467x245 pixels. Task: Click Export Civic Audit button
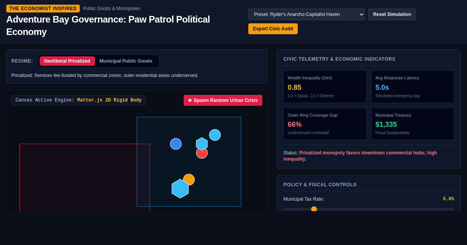(273, 29)
